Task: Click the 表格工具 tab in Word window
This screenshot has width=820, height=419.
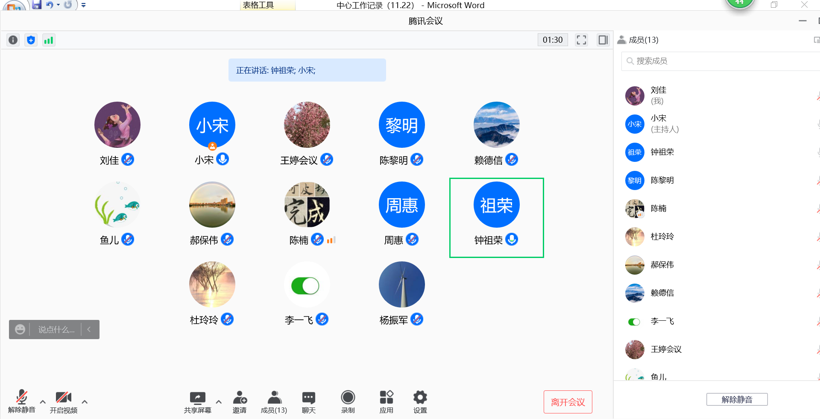Action: point(267,5)
